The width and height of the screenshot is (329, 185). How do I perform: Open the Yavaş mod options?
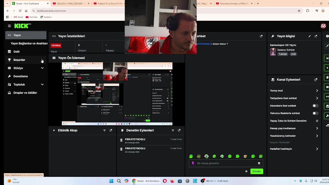(294, 91)
